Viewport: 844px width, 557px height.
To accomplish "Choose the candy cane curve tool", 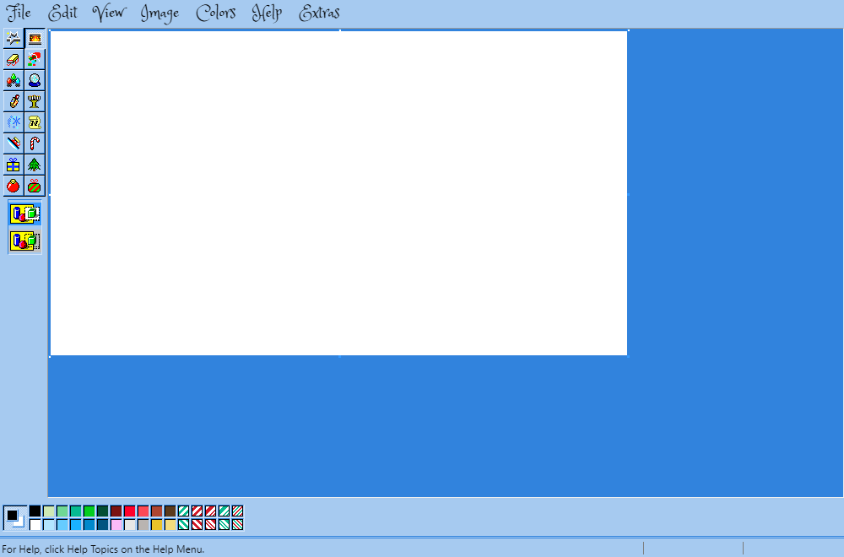I will [x=35, y=143].
